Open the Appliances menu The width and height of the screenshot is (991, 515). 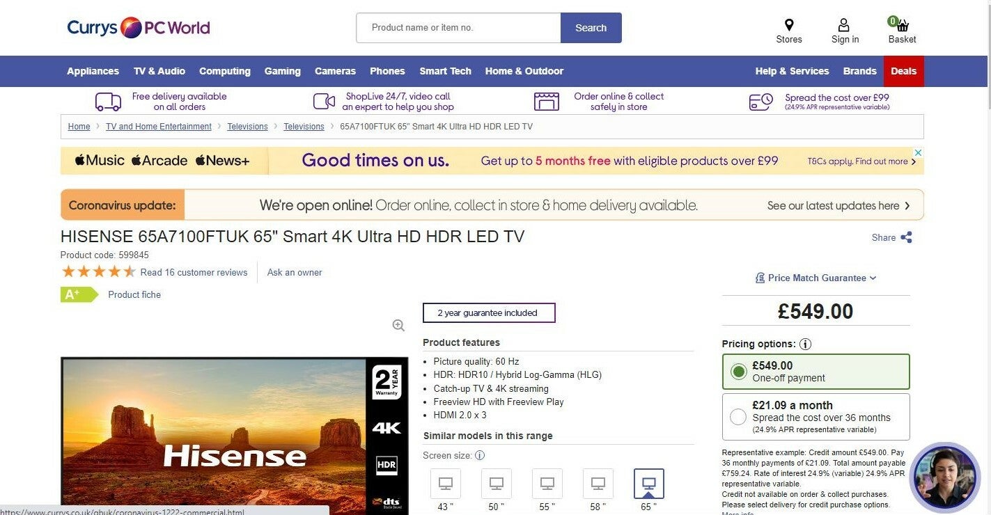click(x=93, y=71)
